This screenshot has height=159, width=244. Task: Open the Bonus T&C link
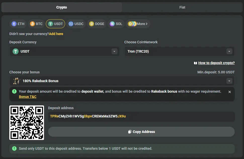tap(27, 97)
